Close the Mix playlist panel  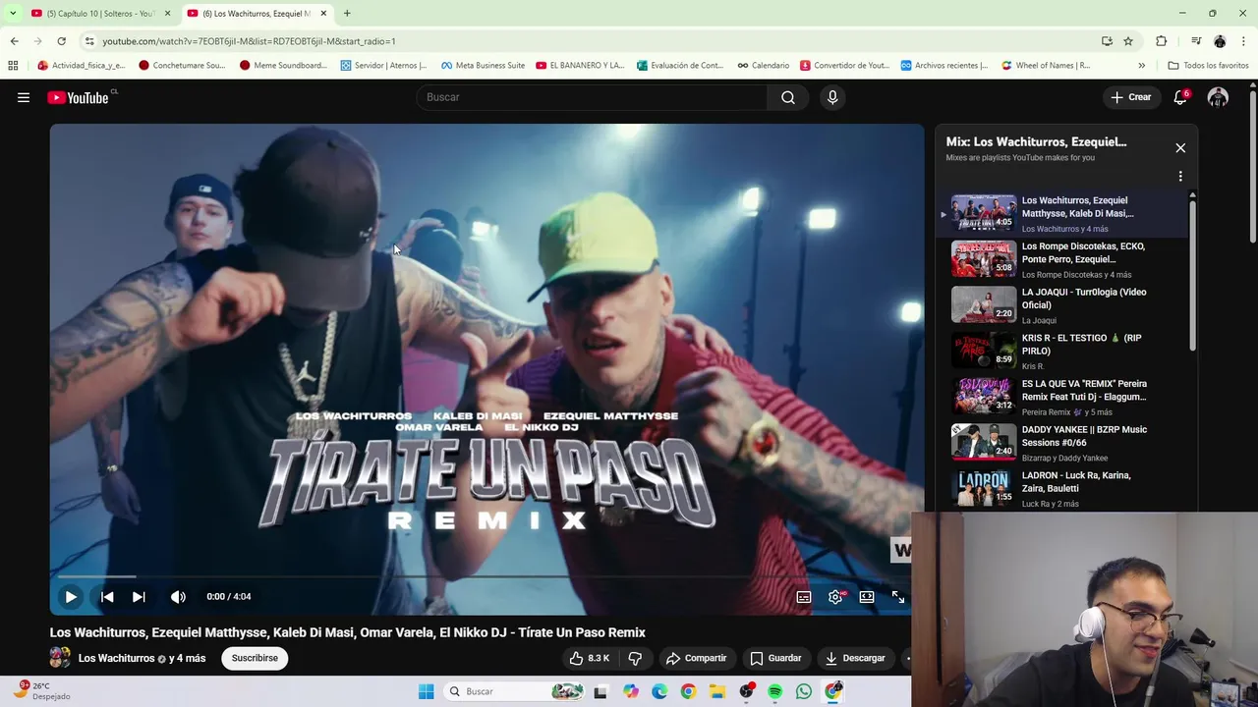1180,147
